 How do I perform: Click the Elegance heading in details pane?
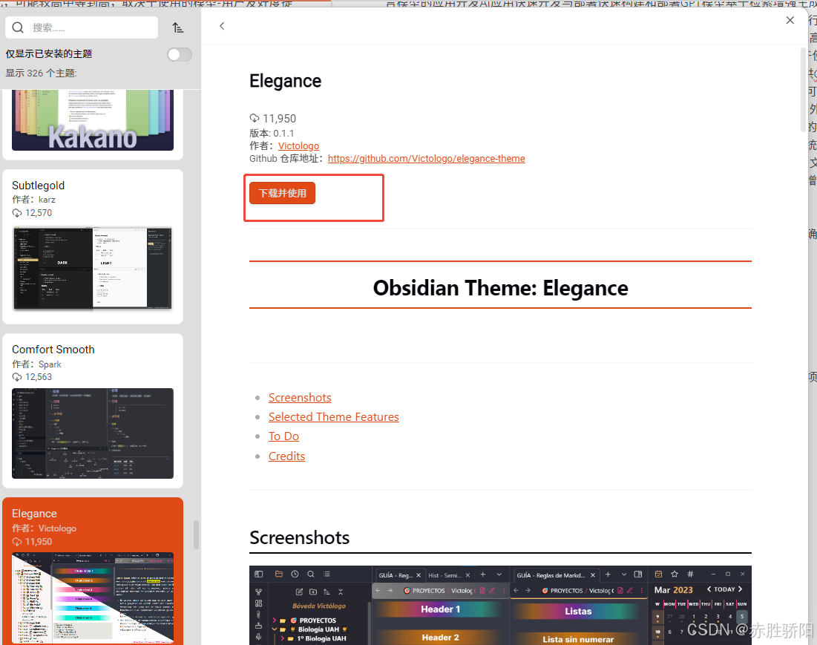285,81
